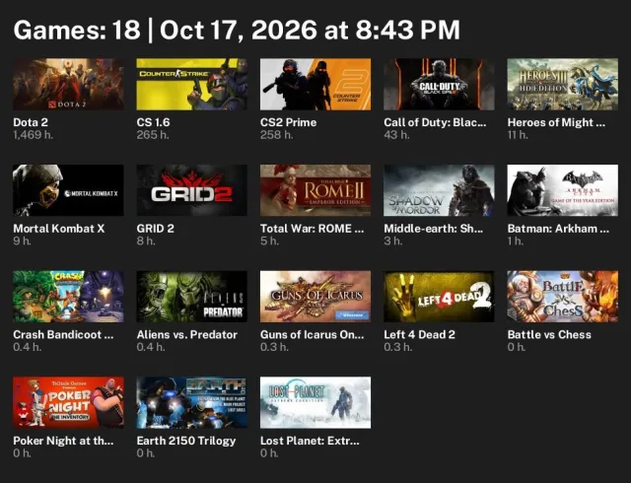
Task: Click the 'GRID 2' title text
Action: (x=156, y=229)
